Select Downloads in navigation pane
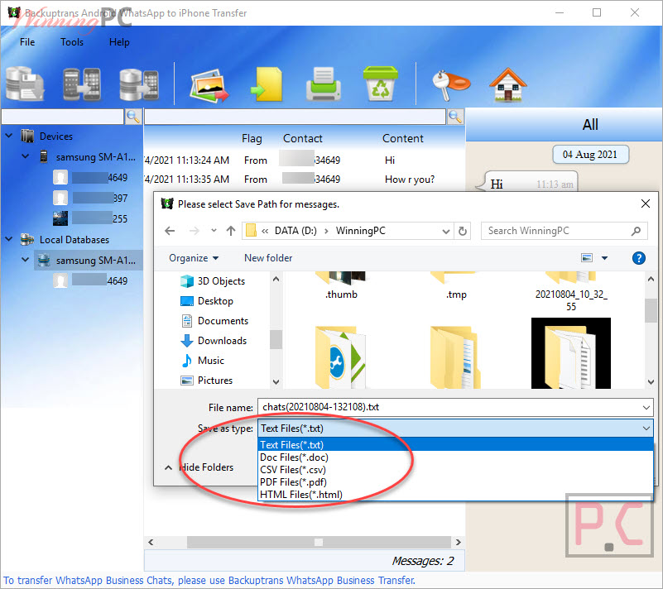Viewport: 663px width, 589px height. (x=214, y=341)
